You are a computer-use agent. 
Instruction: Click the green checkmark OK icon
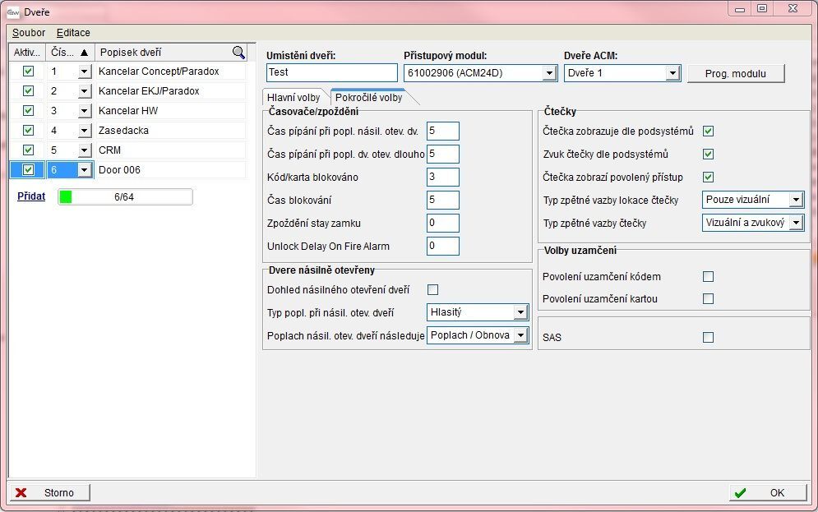pyautogui.click(x=741, y=493)
